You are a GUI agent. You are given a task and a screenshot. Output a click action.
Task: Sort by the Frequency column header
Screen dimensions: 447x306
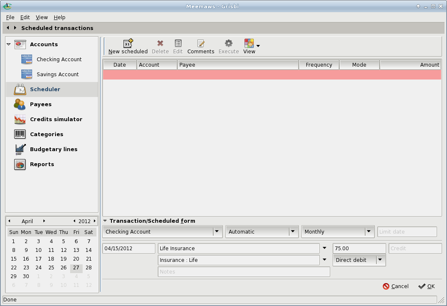pos(319,65)
